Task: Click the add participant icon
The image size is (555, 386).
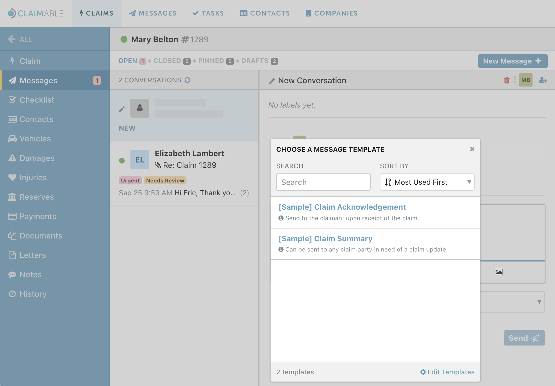Action: coord(543,80)
